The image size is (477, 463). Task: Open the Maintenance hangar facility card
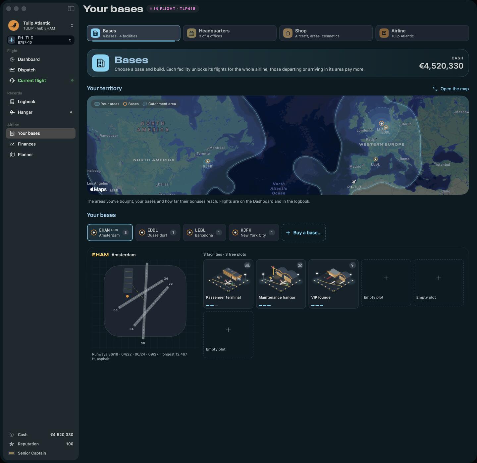[281, 284]
